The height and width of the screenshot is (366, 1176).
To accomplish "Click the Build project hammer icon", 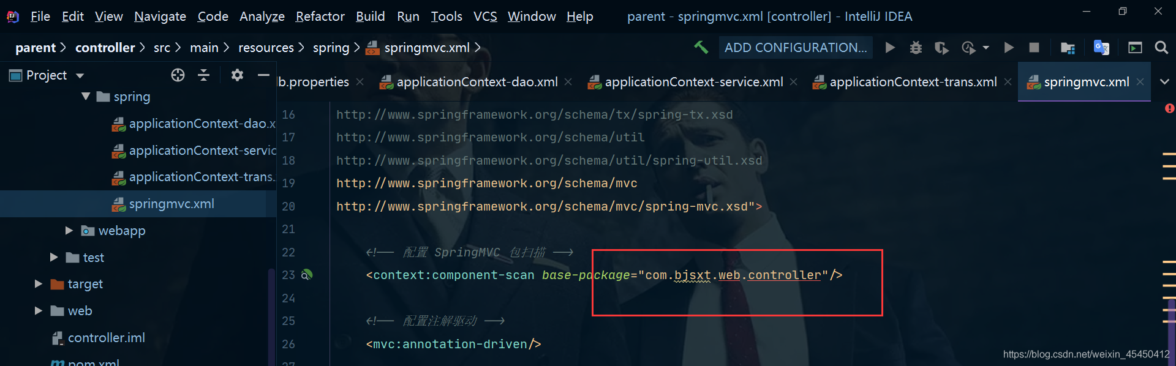I will (x=701, y=47).
